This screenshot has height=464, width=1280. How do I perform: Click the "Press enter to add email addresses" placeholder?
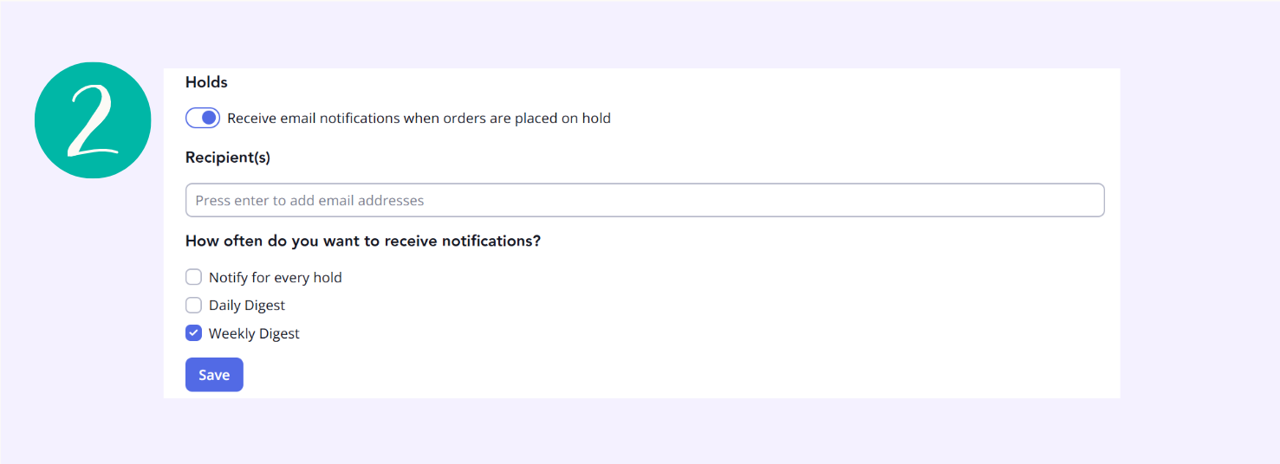(309, 200)
